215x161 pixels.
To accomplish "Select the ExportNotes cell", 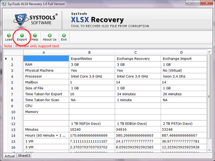I will pos(92,58).
